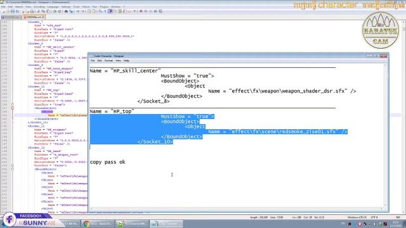Click Find binoculars icon in Notepad++ toolbar
The image size is (406, 228).
tap(66, 11)
